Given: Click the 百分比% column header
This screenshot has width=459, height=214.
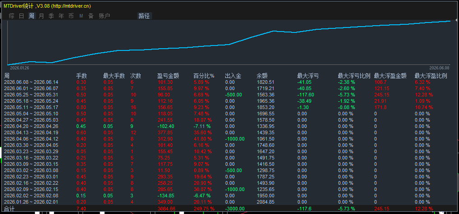Looking at the screenshot, I should (x=204, y=76).
